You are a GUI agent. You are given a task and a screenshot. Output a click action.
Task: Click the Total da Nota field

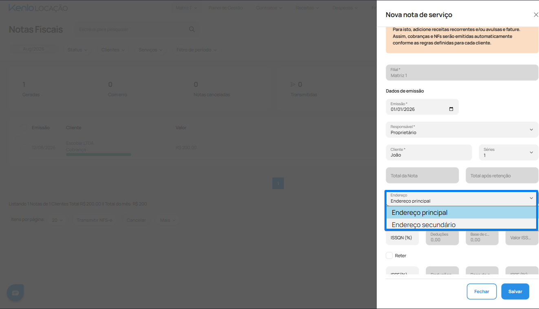click(x=422, y=175)
